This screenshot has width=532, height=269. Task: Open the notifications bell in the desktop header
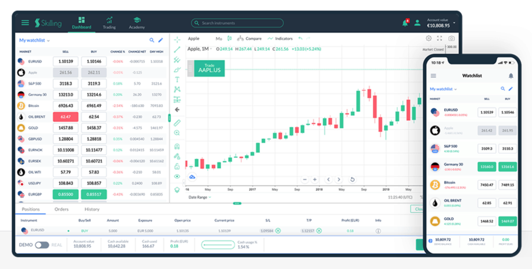pyautogui.click(x=405, y=23)
